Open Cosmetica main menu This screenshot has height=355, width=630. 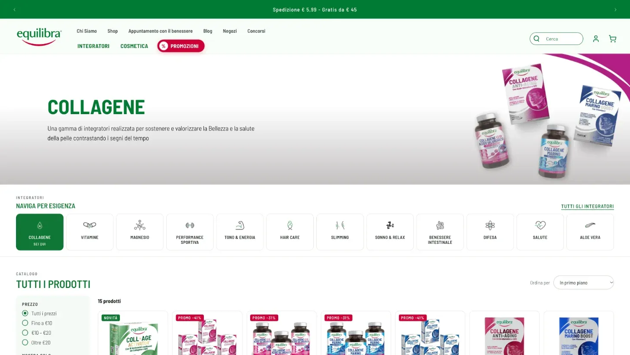click(x=134, y=46)
